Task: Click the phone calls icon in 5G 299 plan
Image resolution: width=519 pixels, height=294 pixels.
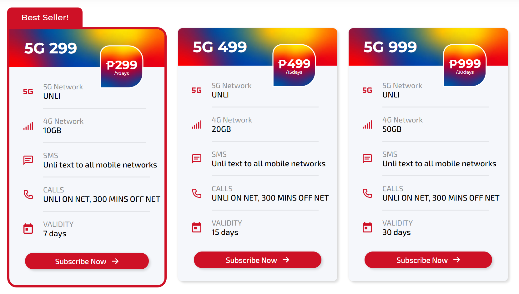Action: pos(28,194)
